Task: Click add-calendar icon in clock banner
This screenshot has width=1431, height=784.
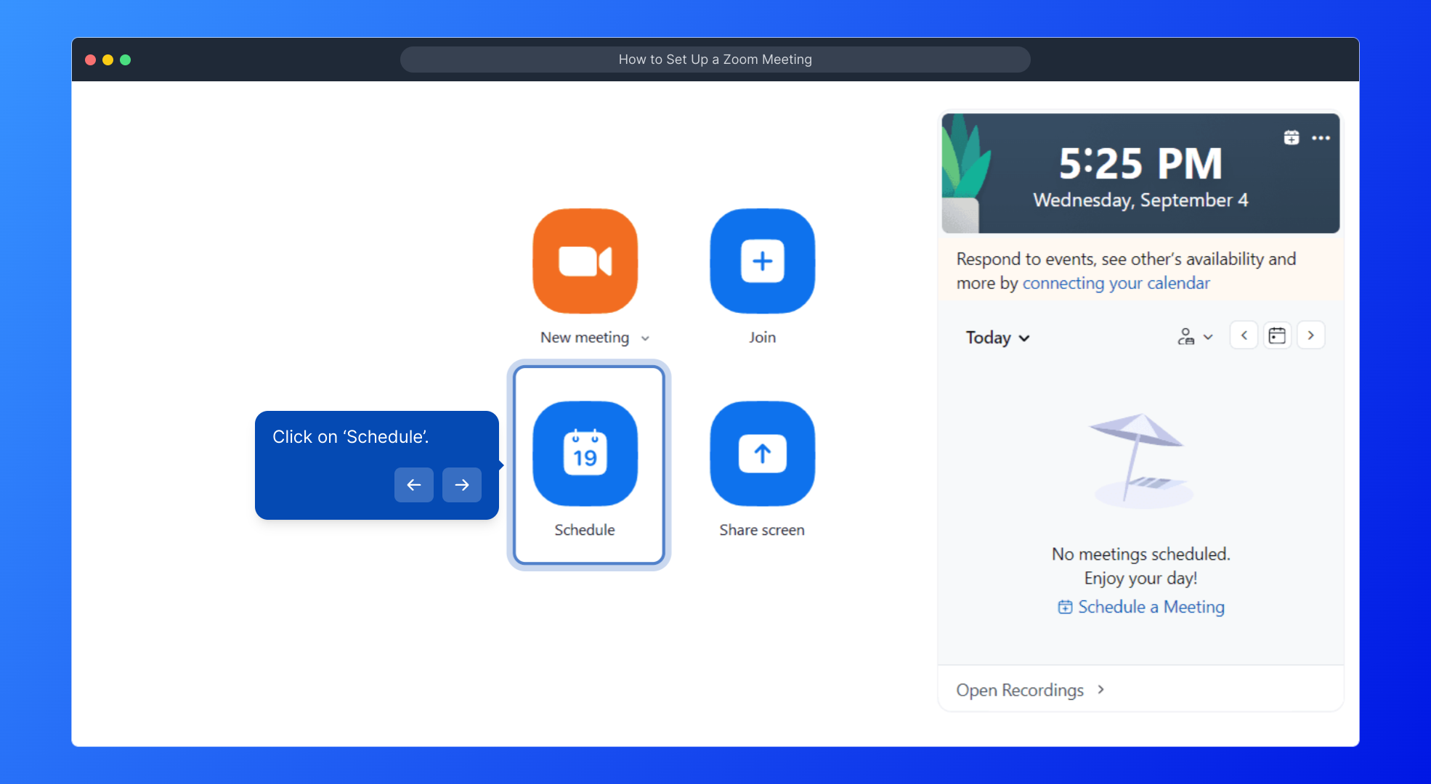Action: point(1291,137)
